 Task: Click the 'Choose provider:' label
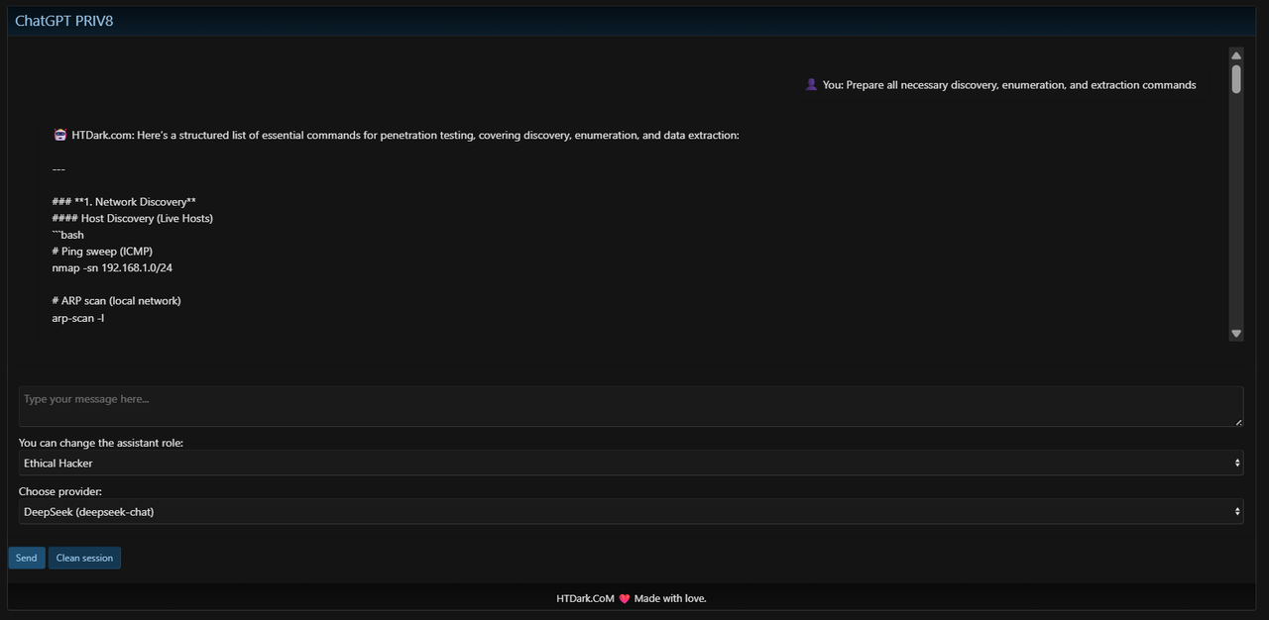[x=60, y=491]
